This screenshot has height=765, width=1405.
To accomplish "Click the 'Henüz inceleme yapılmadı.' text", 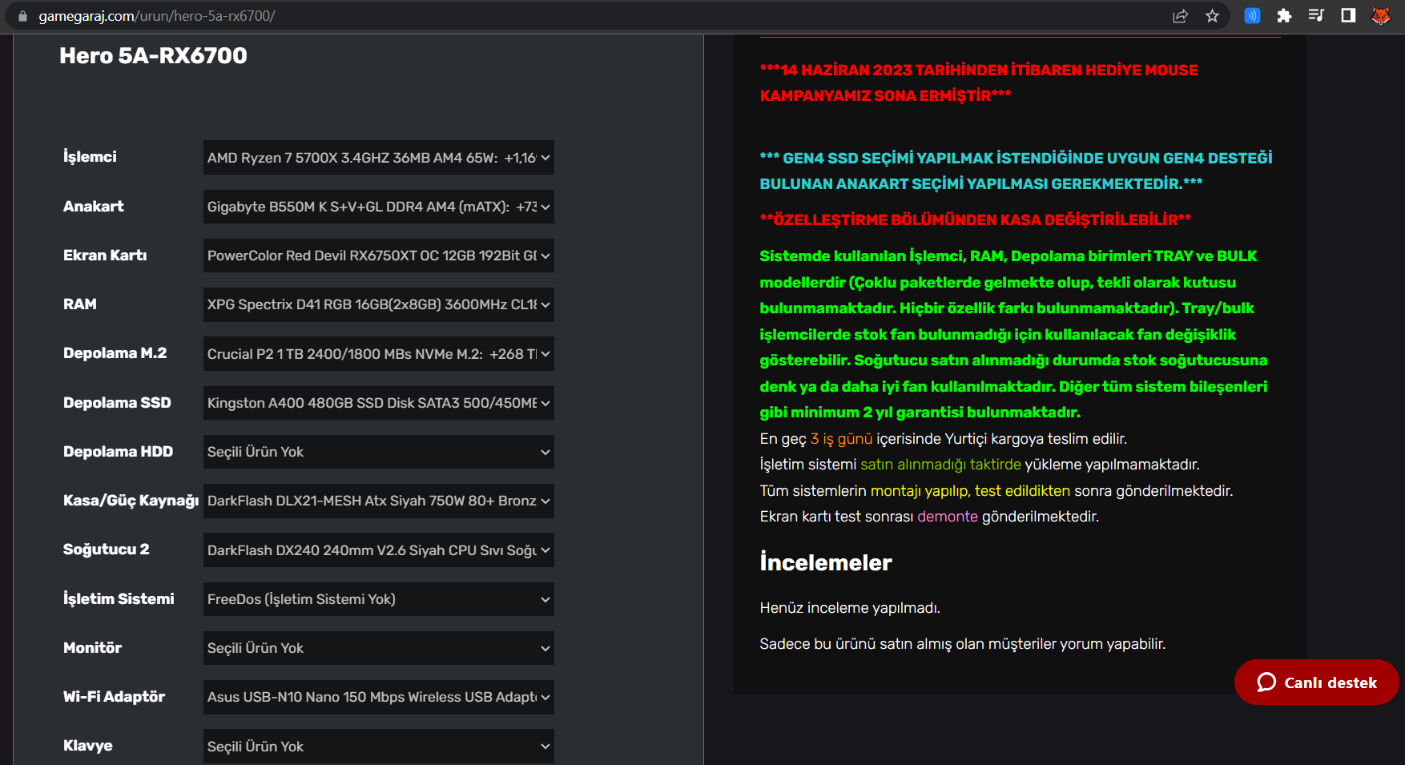I will point(850,608).
